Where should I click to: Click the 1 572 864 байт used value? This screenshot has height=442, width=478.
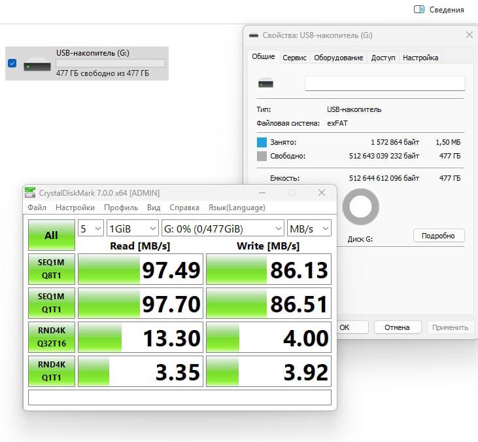click(x=395, y=142)
